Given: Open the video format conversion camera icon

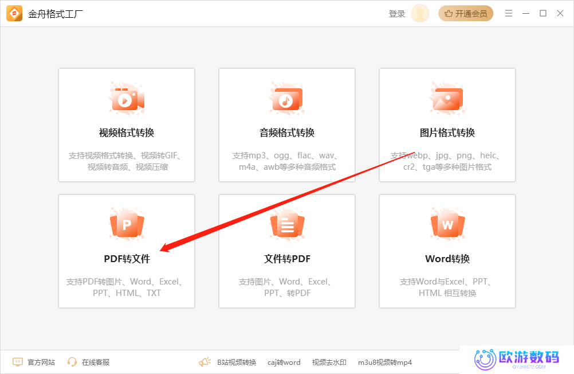Looking at the screenshot, I should (x=127, y=99).
